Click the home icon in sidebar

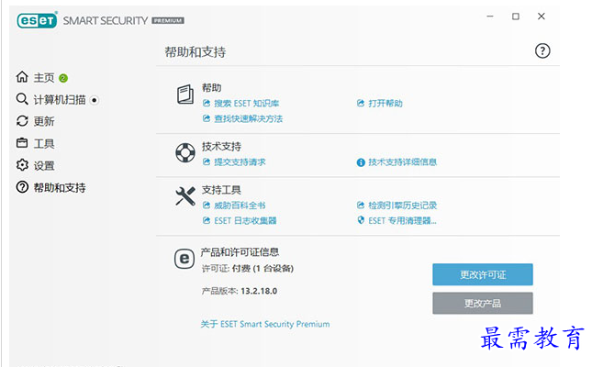23,77
